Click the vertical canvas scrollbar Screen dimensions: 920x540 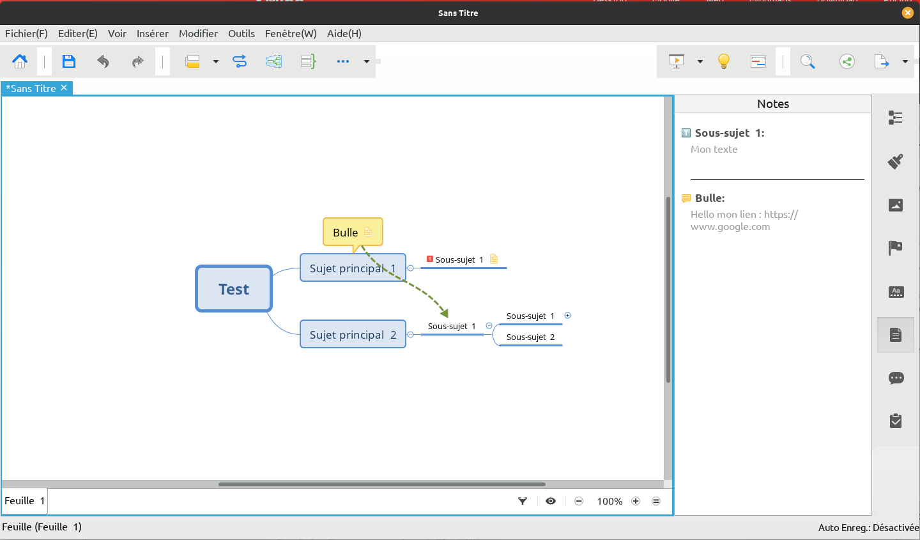coord(668,289)
